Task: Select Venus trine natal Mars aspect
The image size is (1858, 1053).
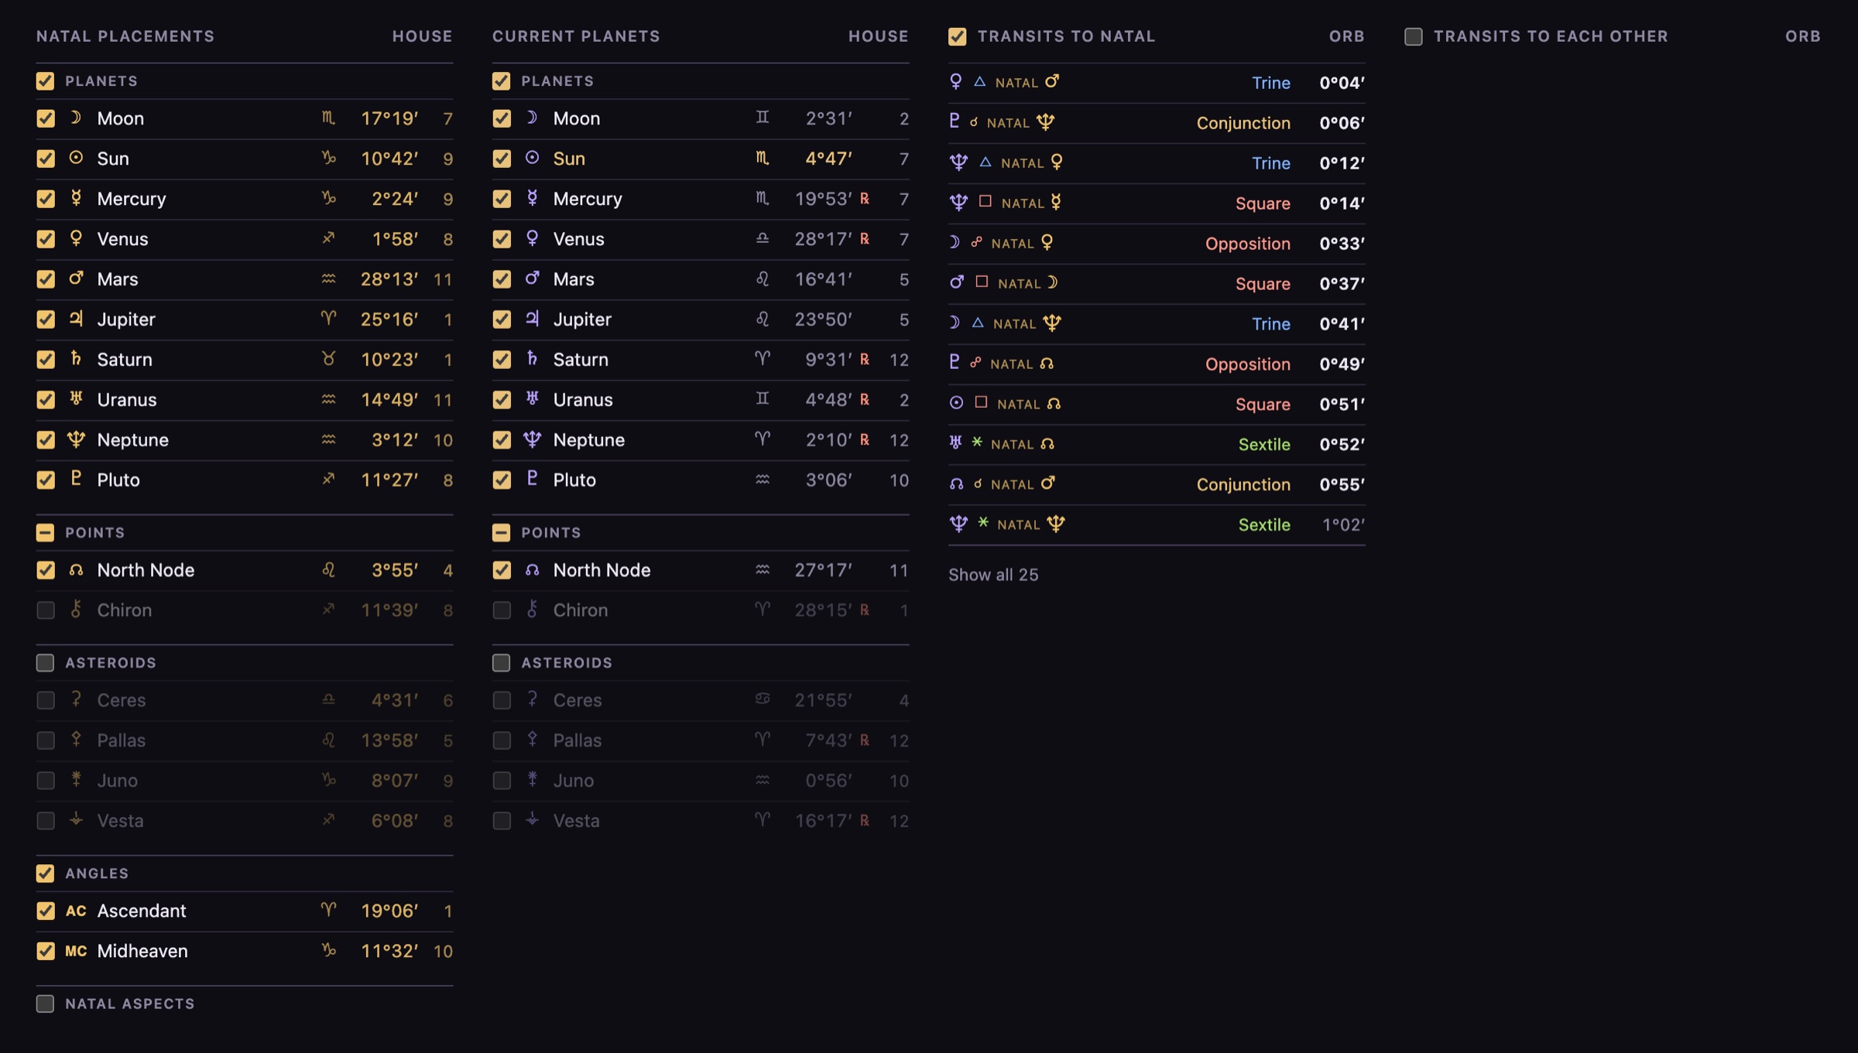Action: point(1157,83)
